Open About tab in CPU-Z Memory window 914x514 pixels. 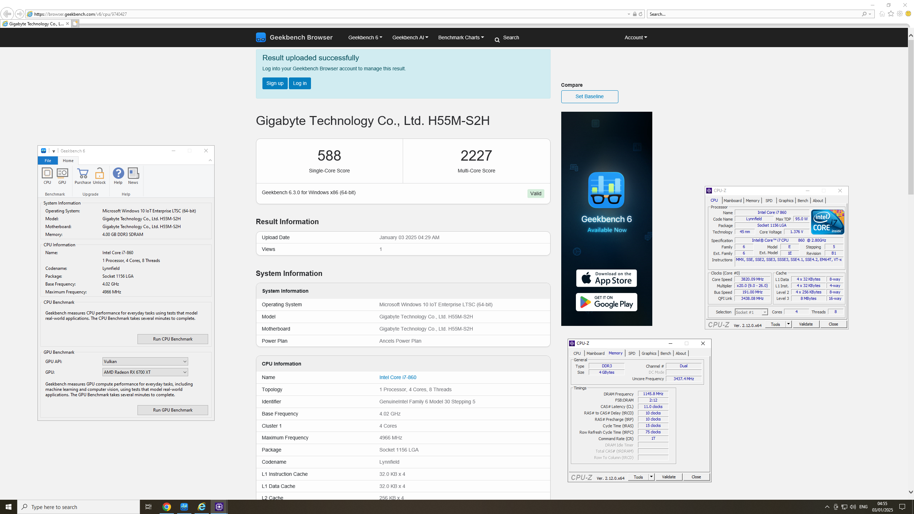pyautogui.click(x=681, y=353)
